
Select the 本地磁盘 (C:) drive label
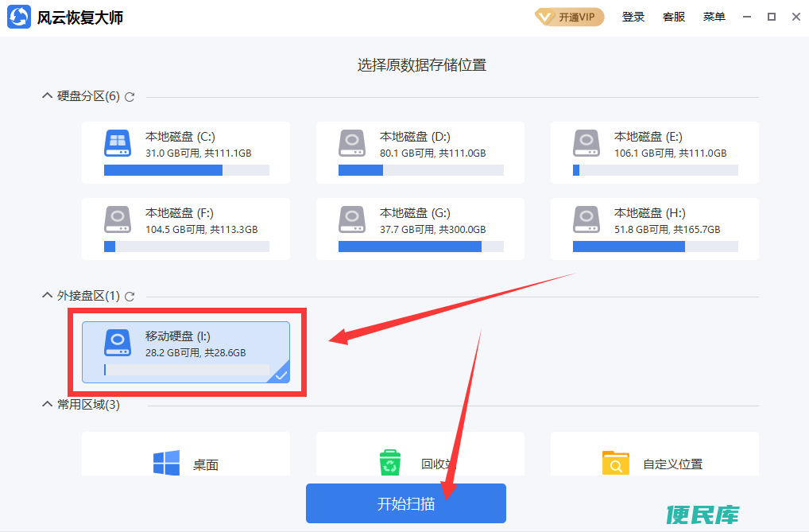pyautogui.click(x=180, y=136)
